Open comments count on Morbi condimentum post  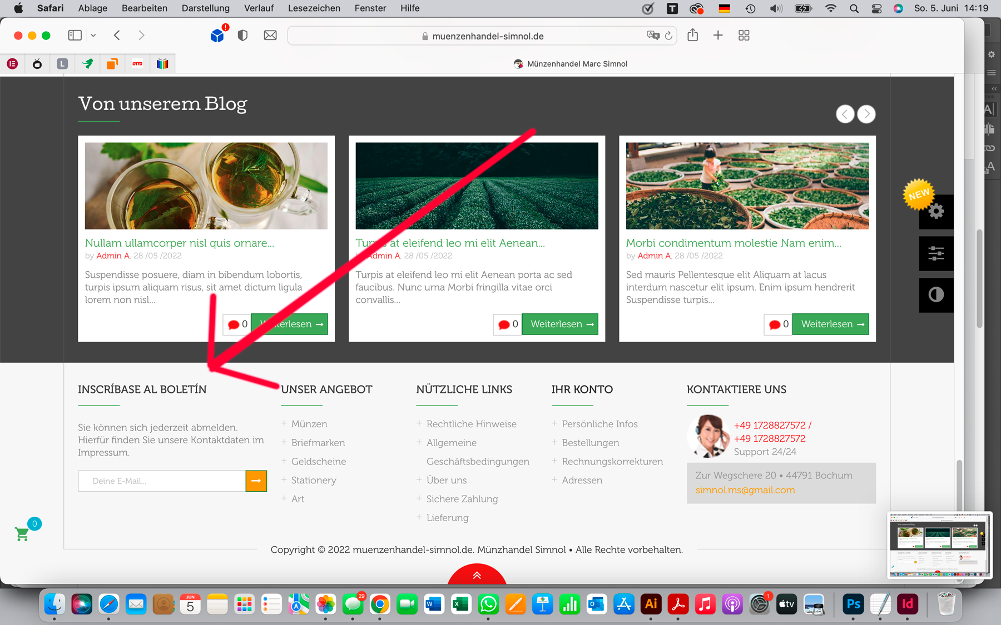pos(778,324)
